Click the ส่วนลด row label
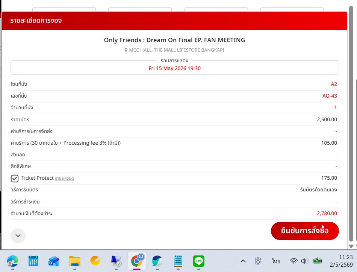 pos(18,155)
